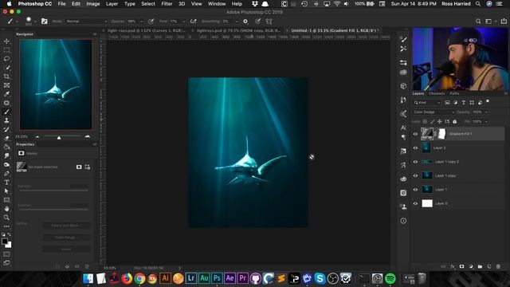Select the Sponge tool

6,165
